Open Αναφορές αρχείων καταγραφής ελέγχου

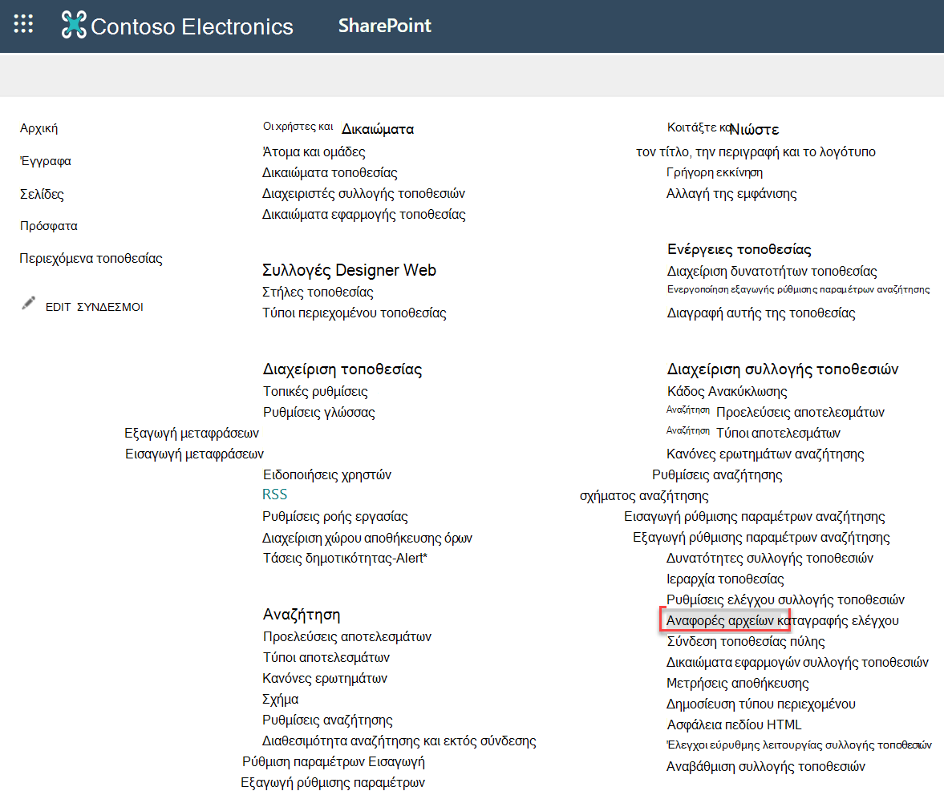(x=783, y=620)
